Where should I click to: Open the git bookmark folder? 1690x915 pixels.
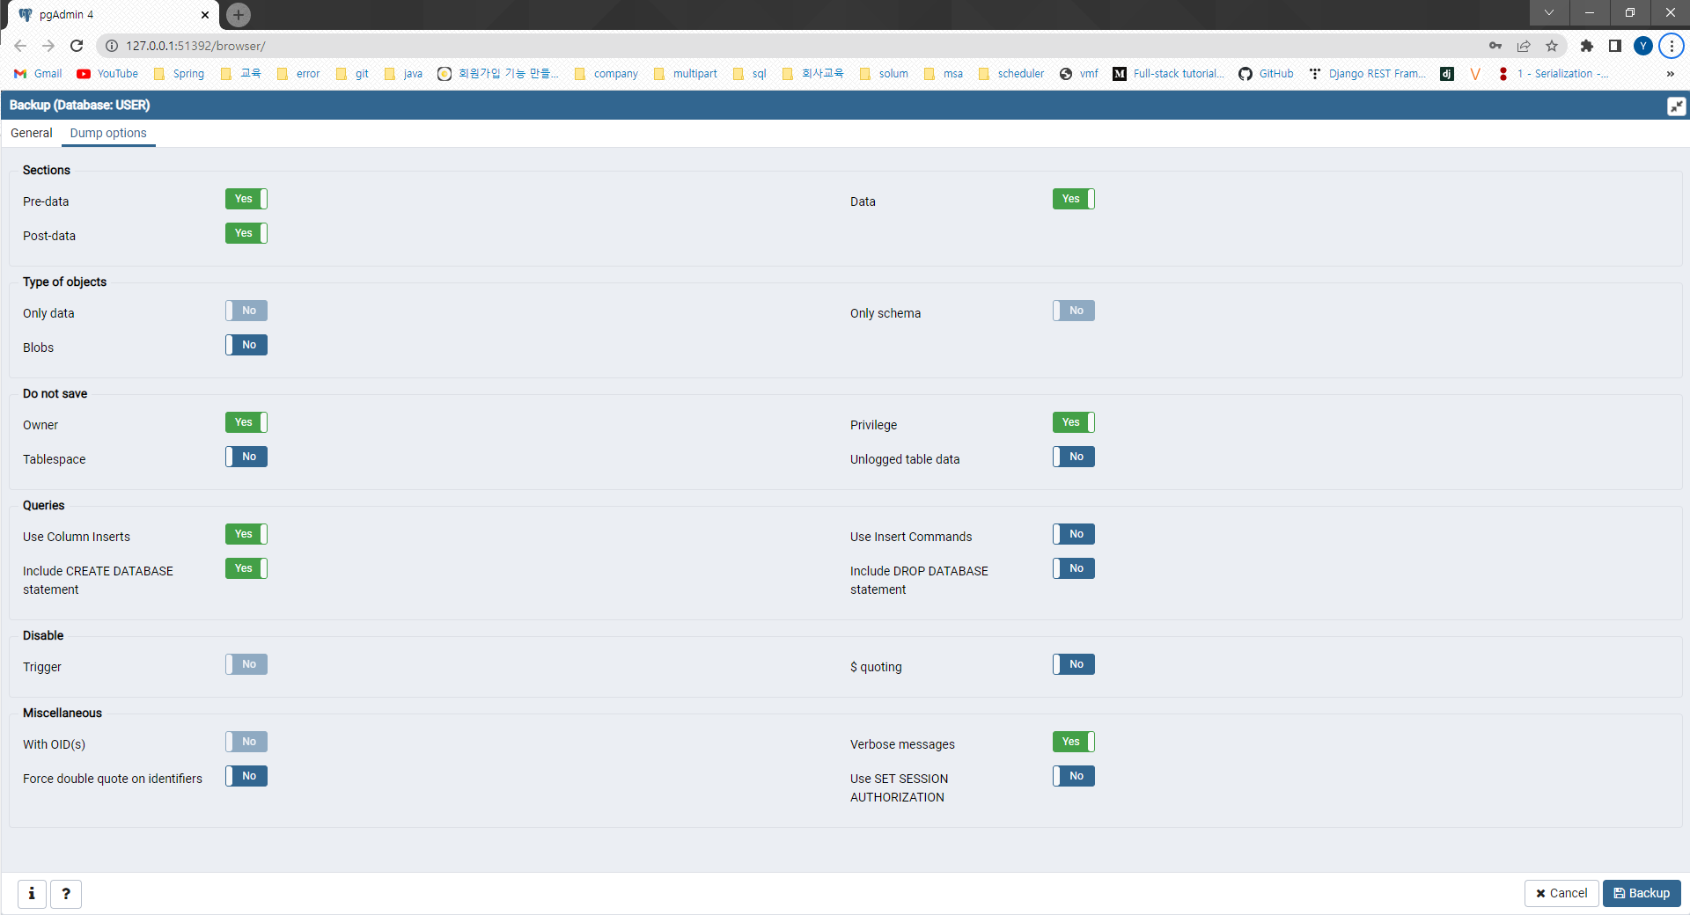click(x=352, y=74)
